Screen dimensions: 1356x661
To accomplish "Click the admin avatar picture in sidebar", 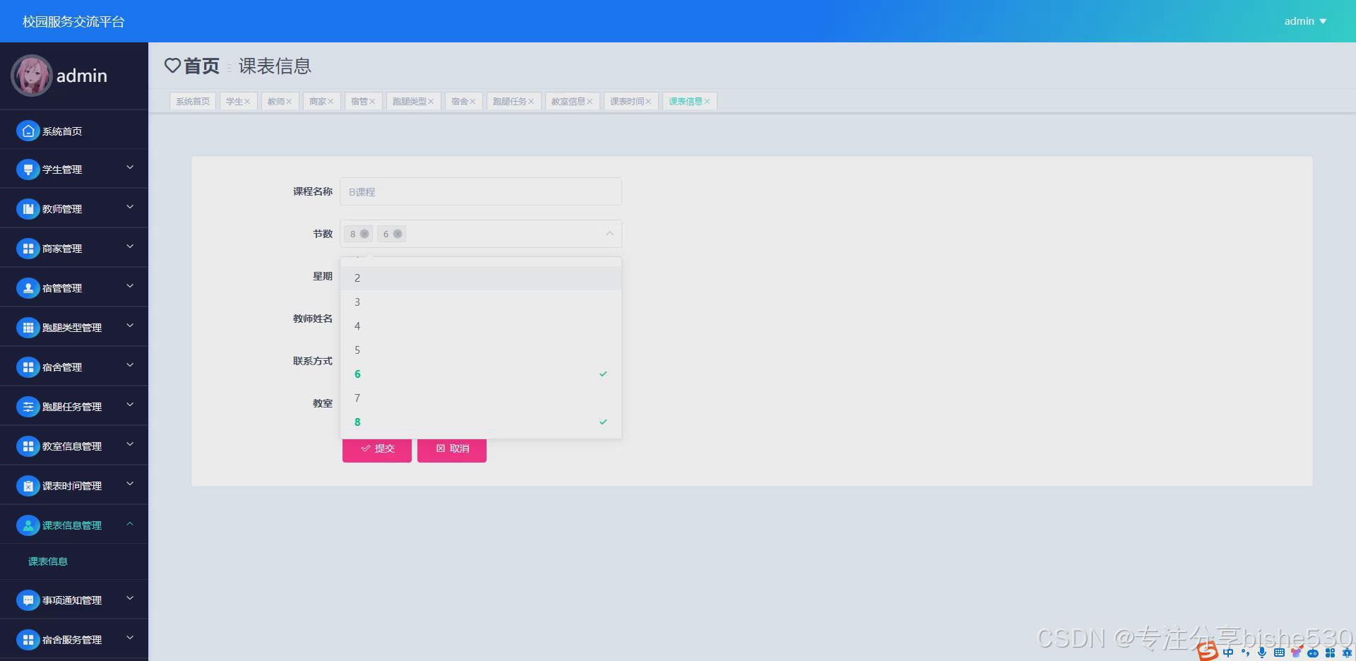I will 31,76.
